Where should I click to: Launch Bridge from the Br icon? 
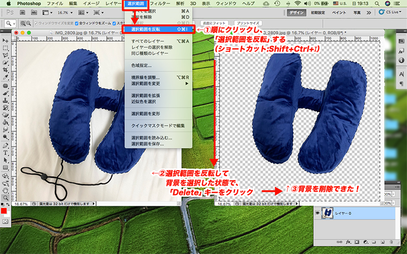[x=23, y=12]
